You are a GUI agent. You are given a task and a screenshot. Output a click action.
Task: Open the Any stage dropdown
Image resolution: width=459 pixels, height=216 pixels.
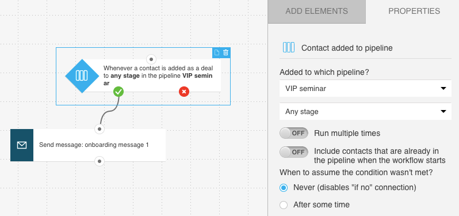[x=365, y=111]
